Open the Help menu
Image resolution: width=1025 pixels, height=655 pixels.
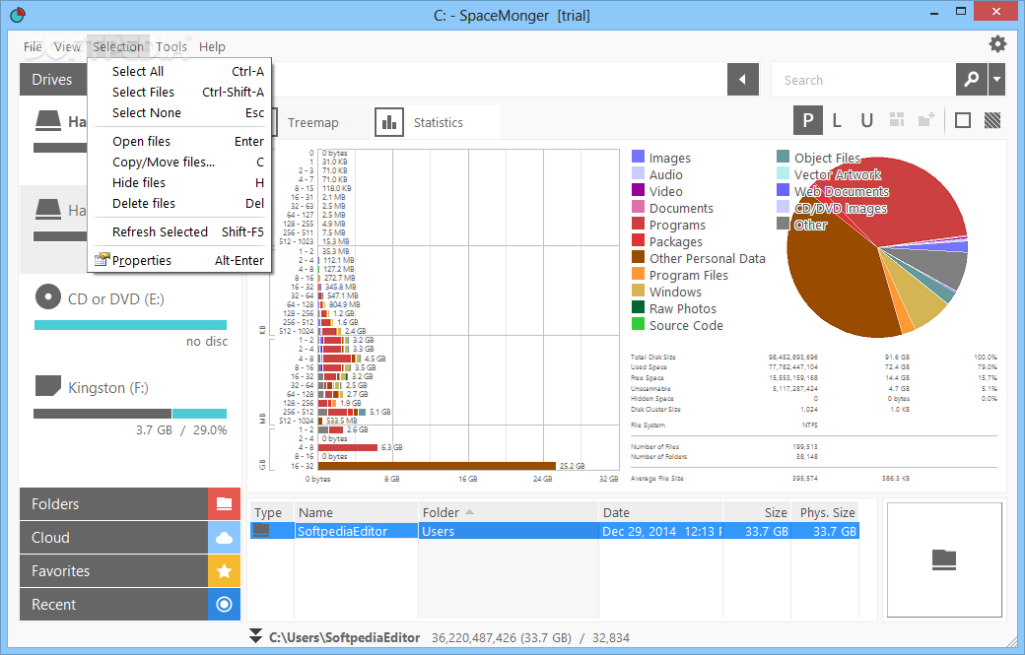pyautogui.click(x=212, y=46)
